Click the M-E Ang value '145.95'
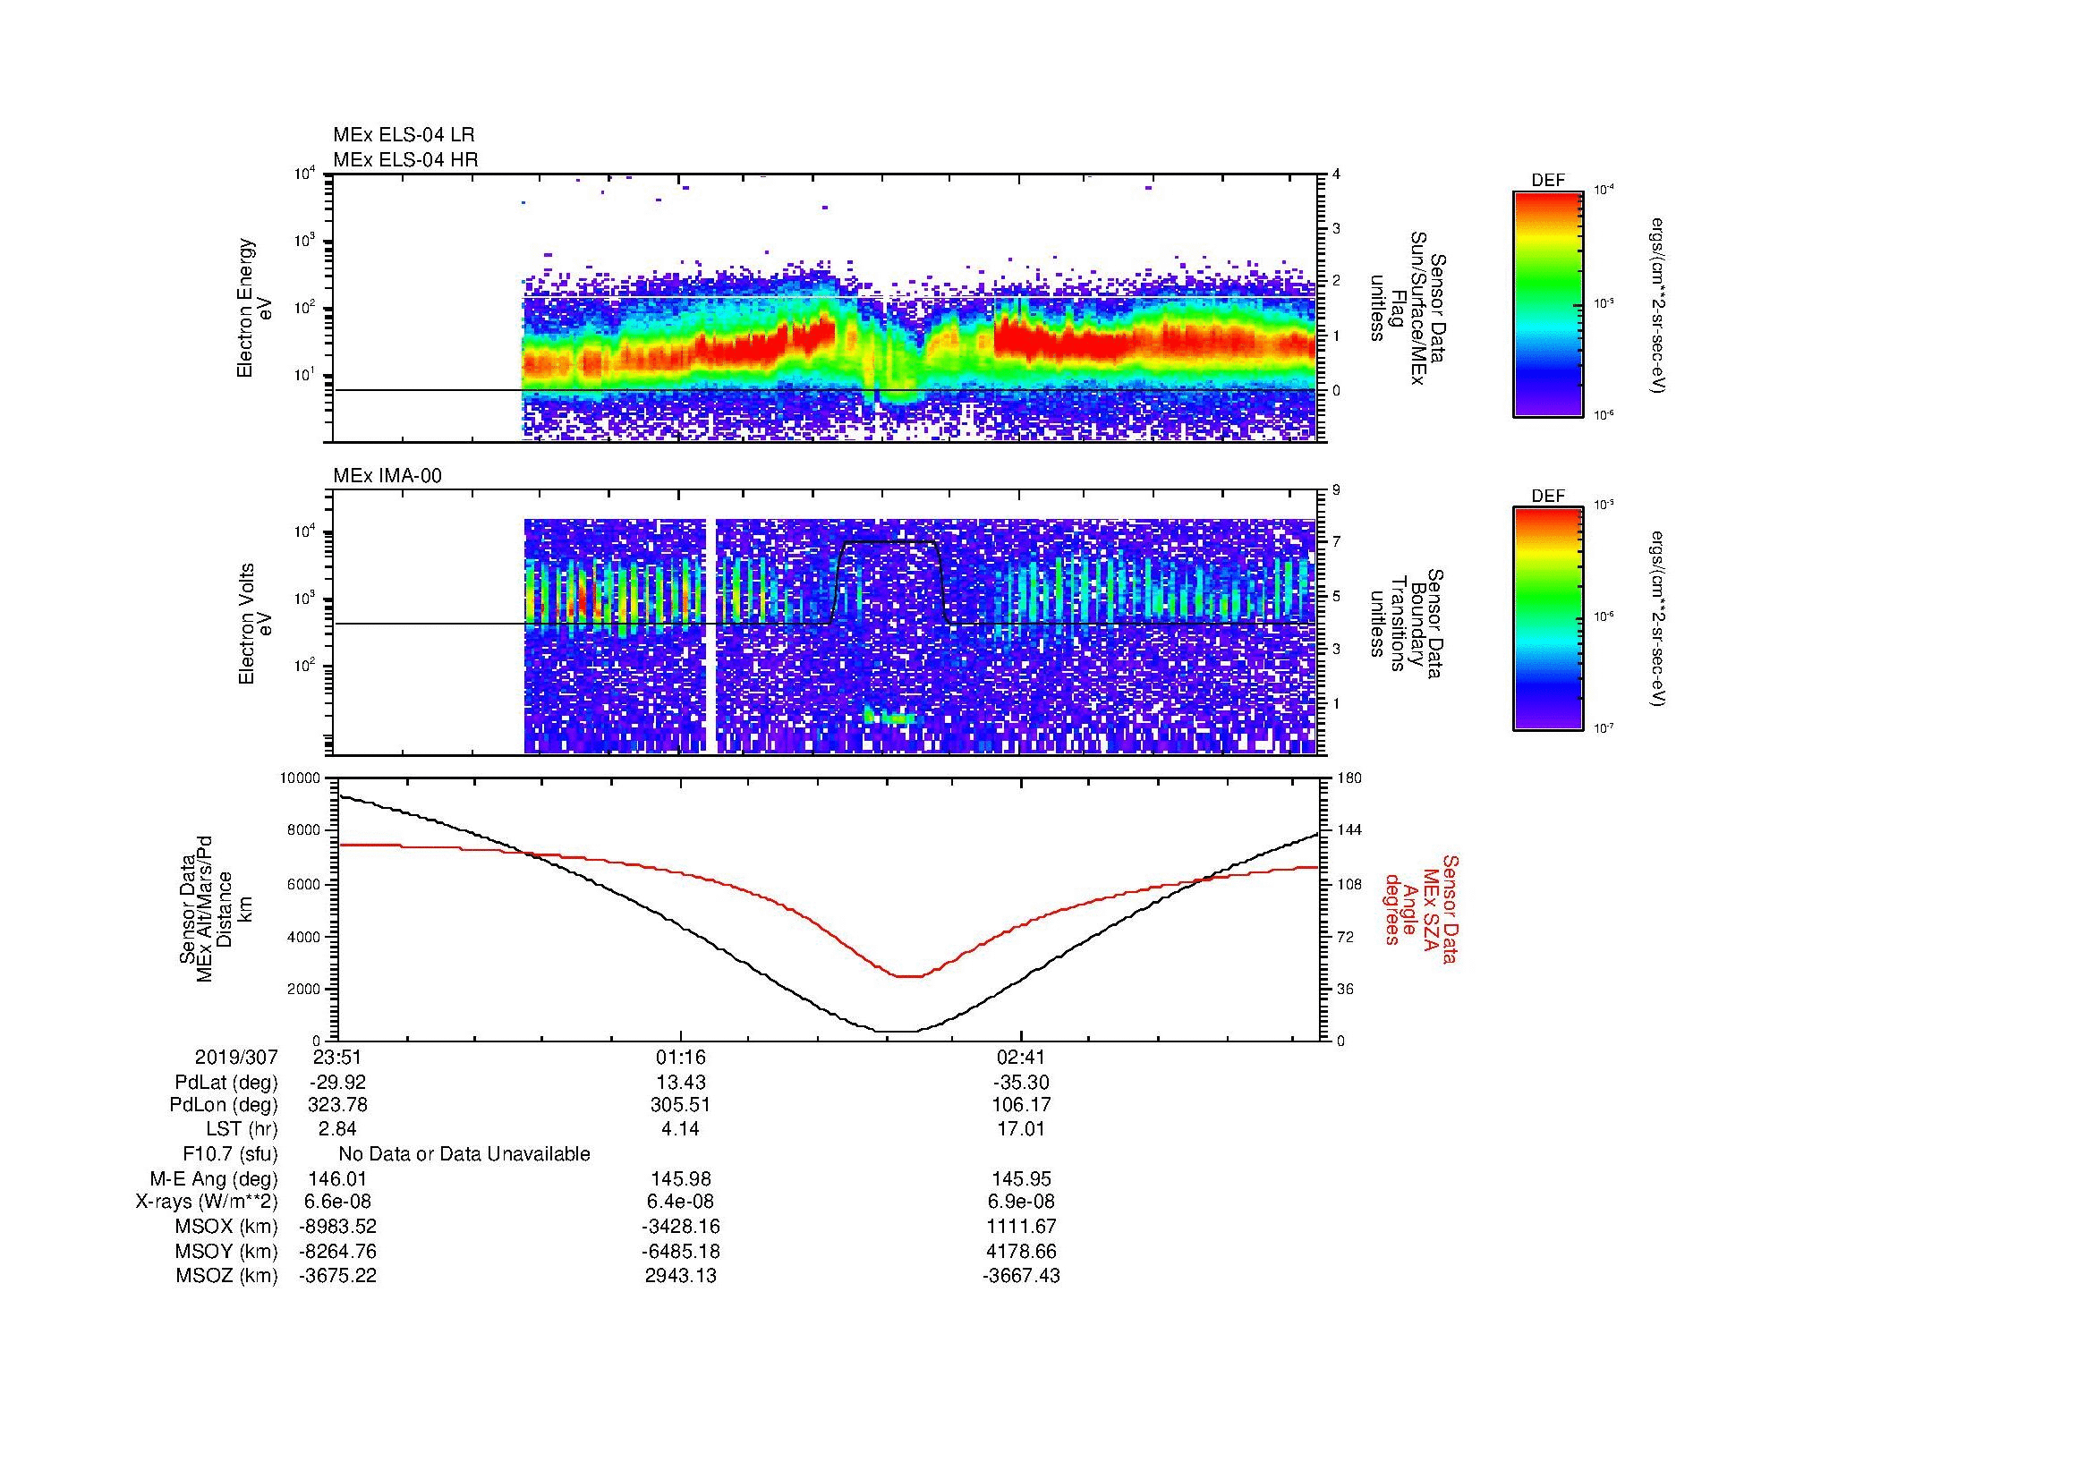This screenshot has height=1479, width=2093. coord(1021,1178)
